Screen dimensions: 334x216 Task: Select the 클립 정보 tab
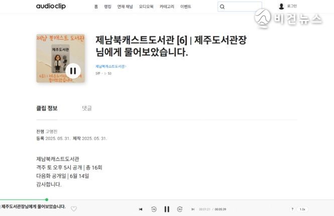tap(47, 108)
